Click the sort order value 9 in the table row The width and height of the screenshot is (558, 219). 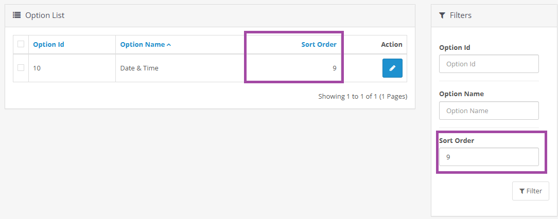point(335,68)
